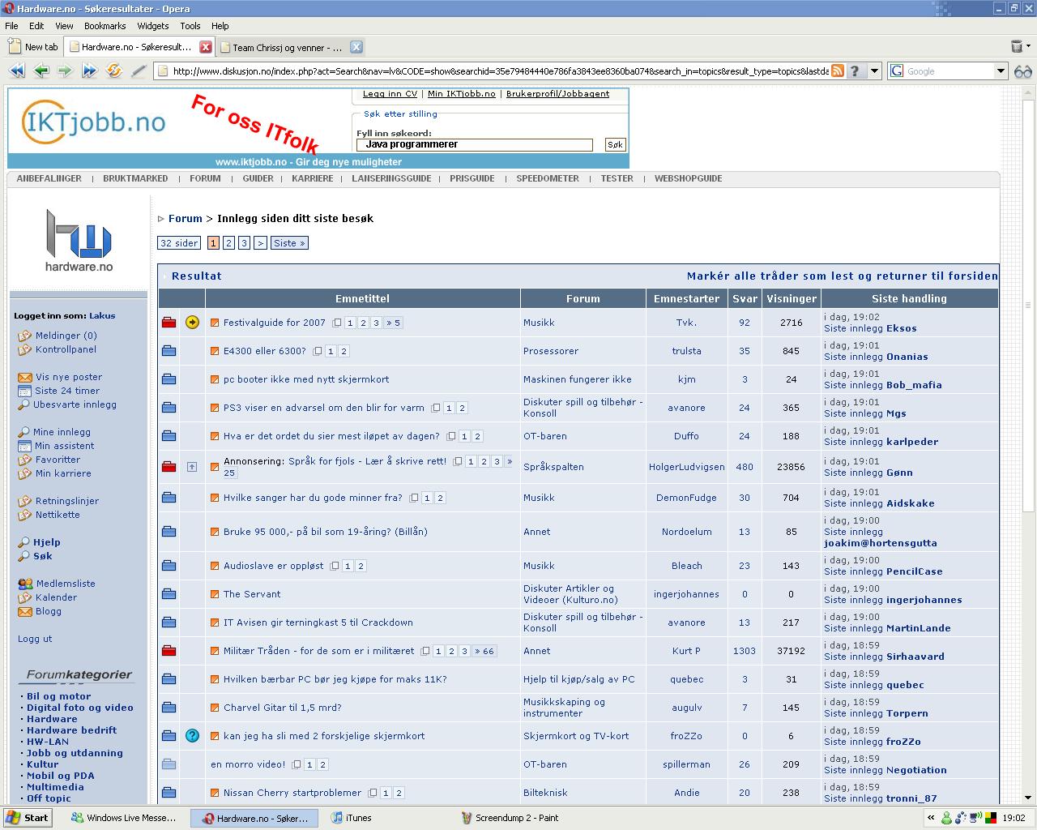Click the red folder icon of Militær Tråden
This screenshot has height=830, width=1037.
[x=169, y=651]
